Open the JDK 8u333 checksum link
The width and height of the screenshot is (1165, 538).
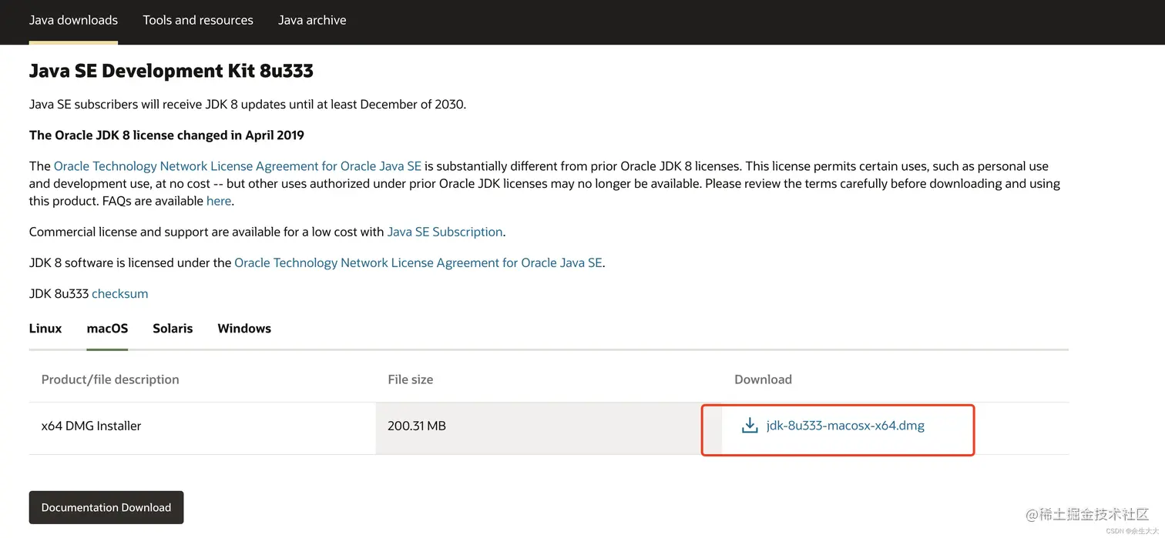[119, 294]
